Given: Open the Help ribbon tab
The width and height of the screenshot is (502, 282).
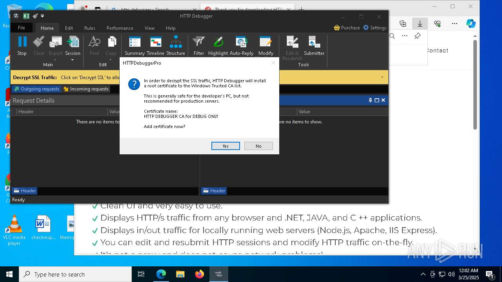Looking at the screenshot, I should [171, 28].
